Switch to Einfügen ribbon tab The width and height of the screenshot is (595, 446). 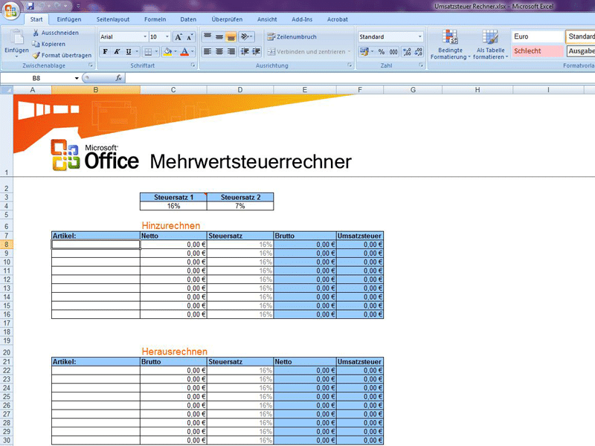point(69,19)
